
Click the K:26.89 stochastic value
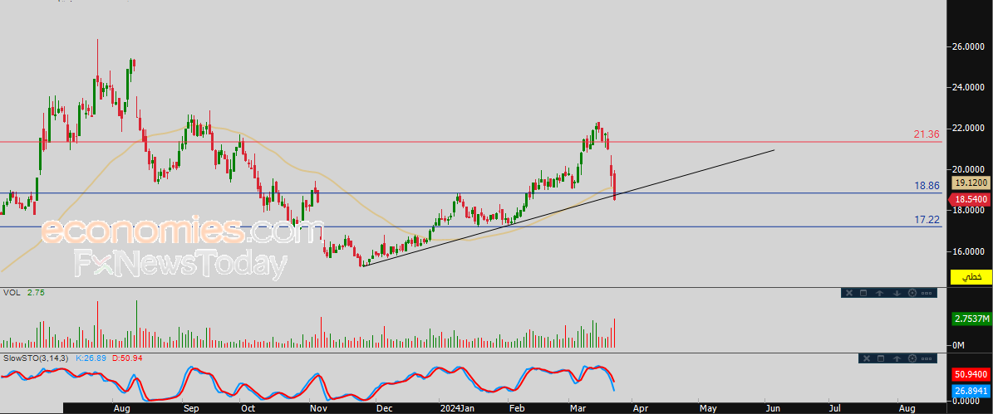(93, 358)
